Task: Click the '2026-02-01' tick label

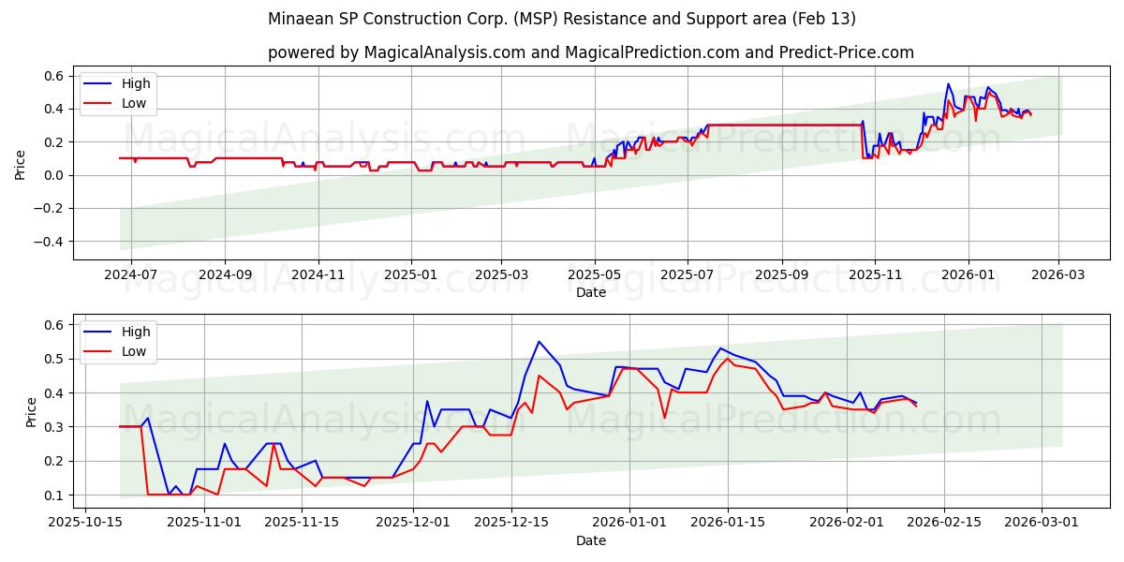Action: click(x=847, y=523)
